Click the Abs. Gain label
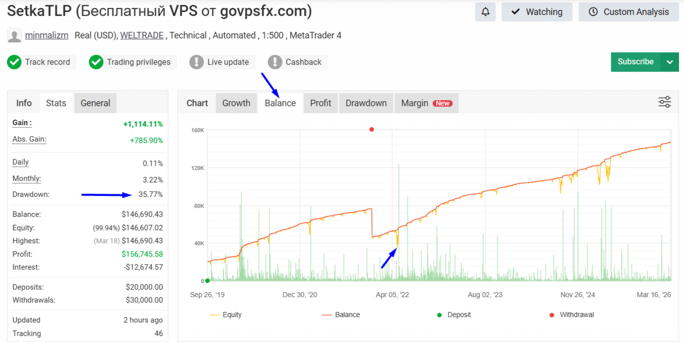 pos(29,139)
